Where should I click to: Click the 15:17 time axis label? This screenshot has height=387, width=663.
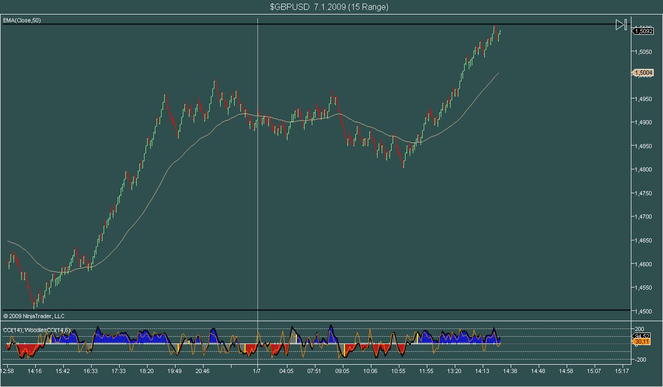pos(622,371)
